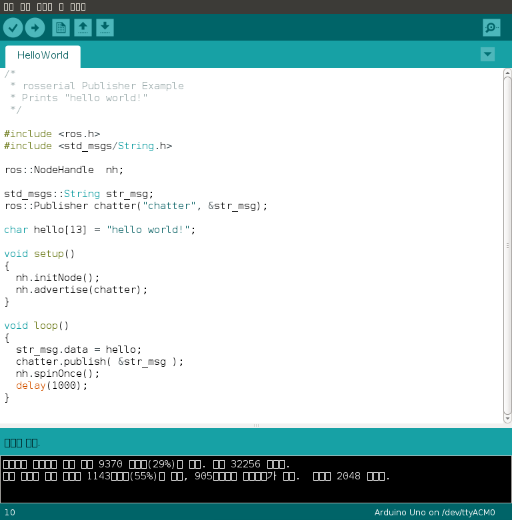The height and width of the screenshot is (520, 512).
Task: Click the line 'delay(1000);'
Action: (51, 386)
